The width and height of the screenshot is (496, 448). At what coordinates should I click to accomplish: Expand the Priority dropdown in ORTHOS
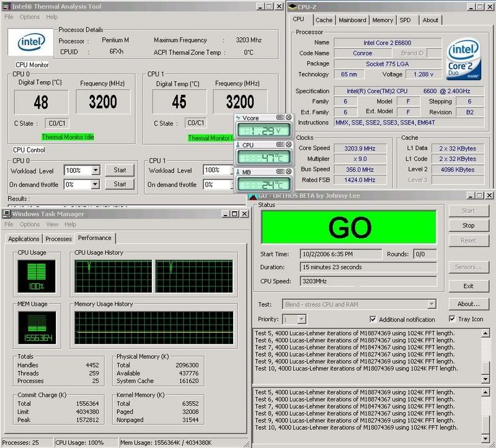point(302,319)
